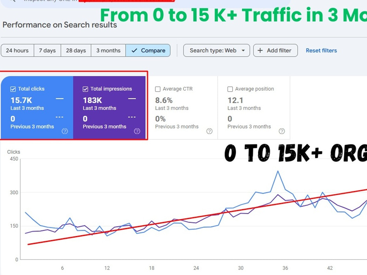Click the 8.6% average CTR value
Screen dimensions: 367x275
164,100
